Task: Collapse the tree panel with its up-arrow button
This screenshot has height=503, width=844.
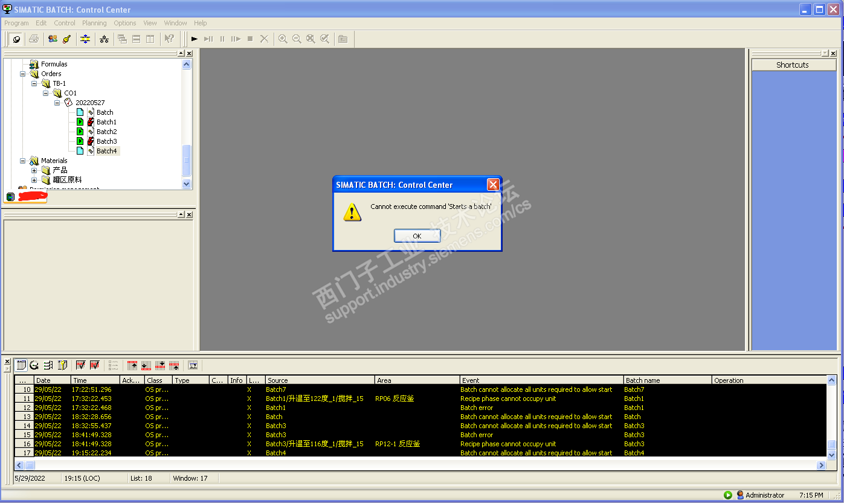Action: click(x=181, y=54)
